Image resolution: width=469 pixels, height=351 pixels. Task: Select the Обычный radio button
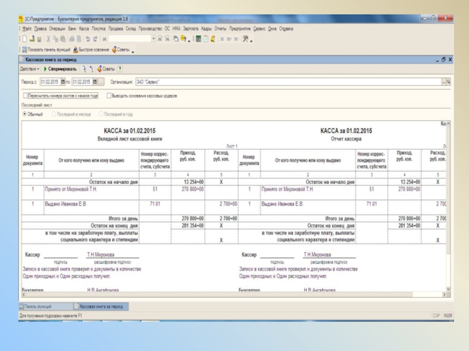(x=25, y=114)
